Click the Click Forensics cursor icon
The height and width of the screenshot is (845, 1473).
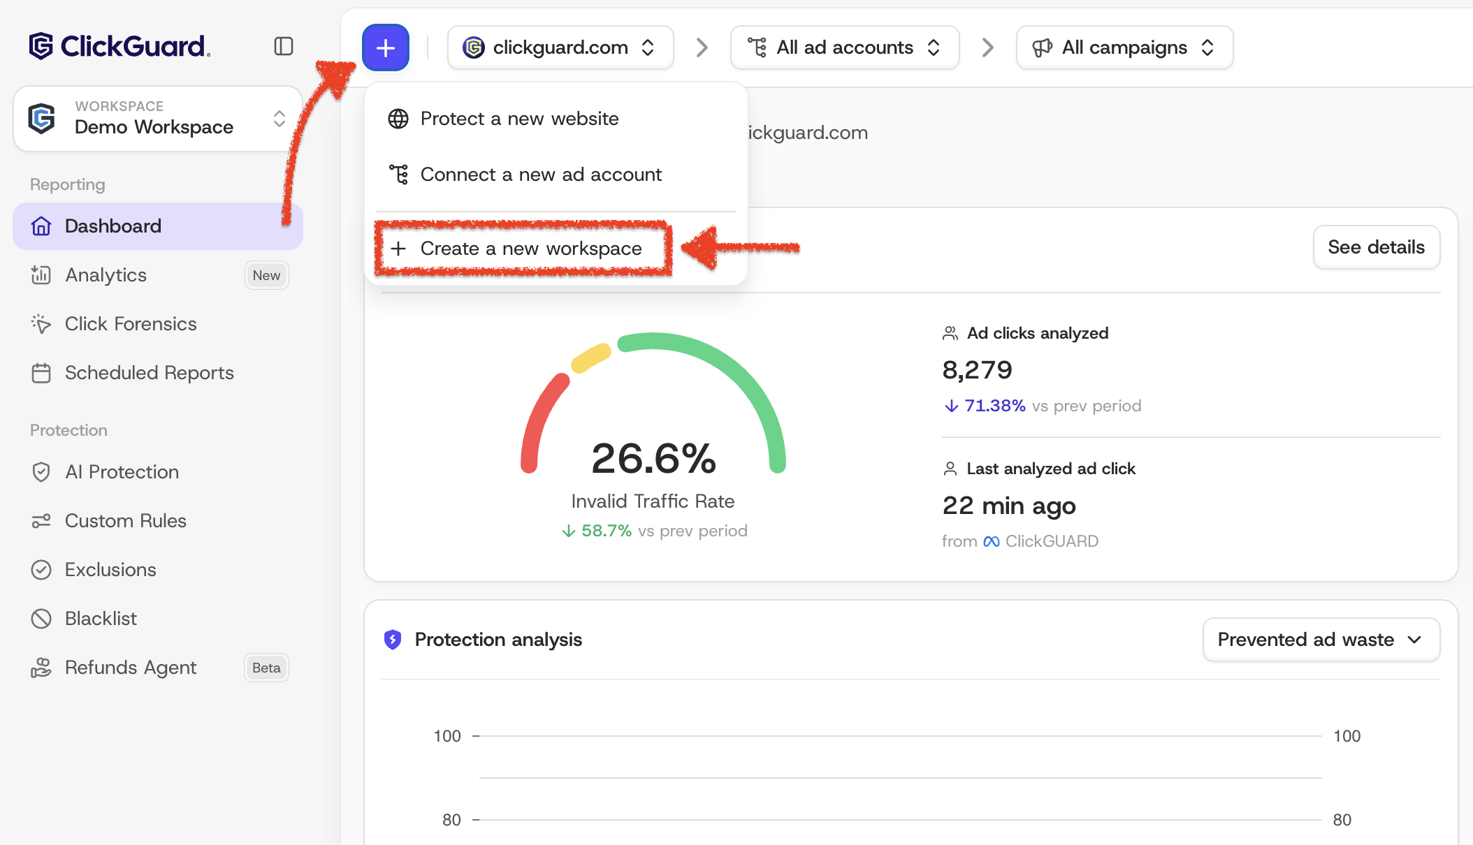(41, 324)
